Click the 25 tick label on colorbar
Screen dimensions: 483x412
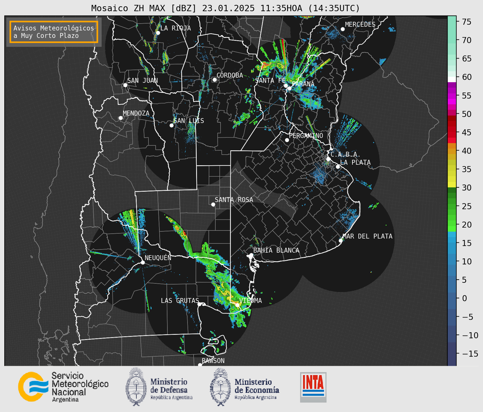point(466,206)
